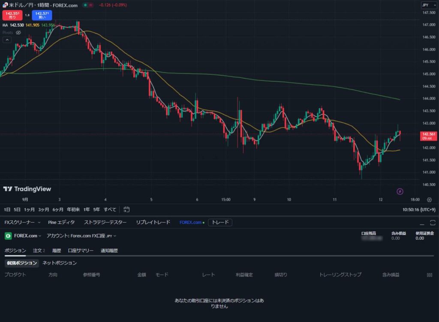Toggle the hidden Pivots visibility eye icon
The width and height of the screenshot is (439, 322).
(x=18, y=33)
